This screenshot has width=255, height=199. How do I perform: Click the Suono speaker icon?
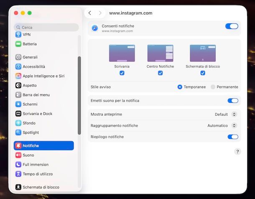(x=18, y=155)
